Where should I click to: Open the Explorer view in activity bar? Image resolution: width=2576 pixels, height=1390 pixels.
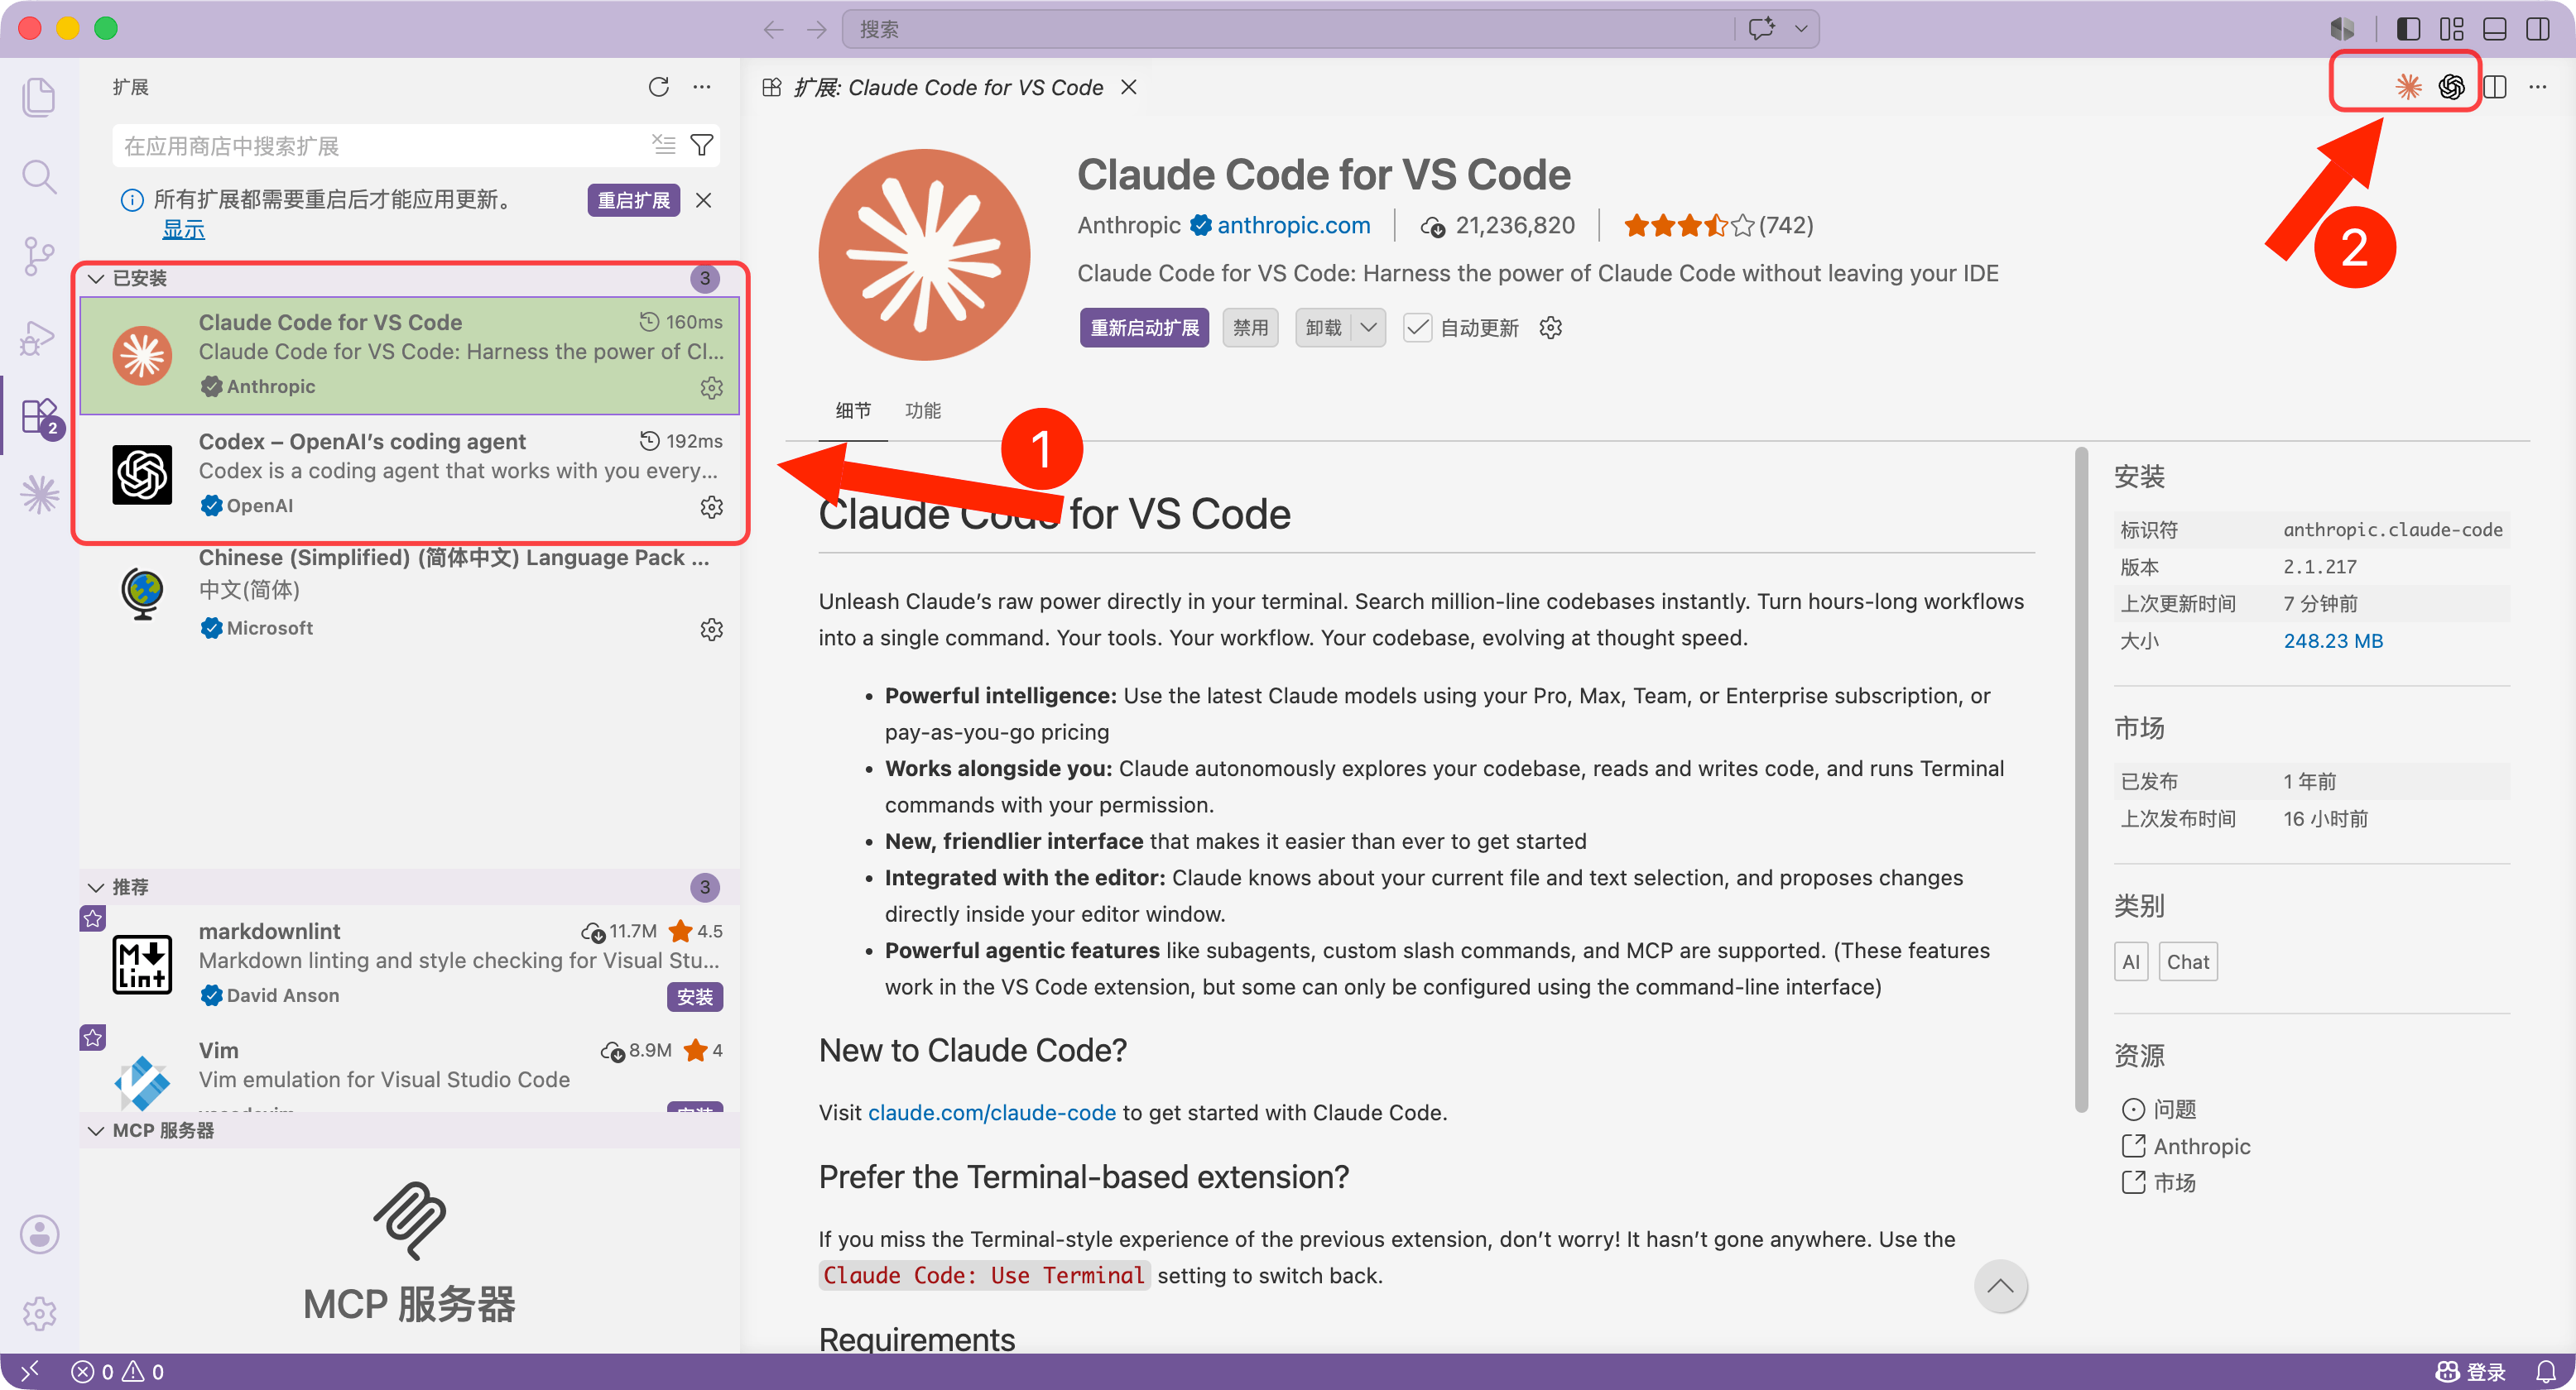[39, 97]
